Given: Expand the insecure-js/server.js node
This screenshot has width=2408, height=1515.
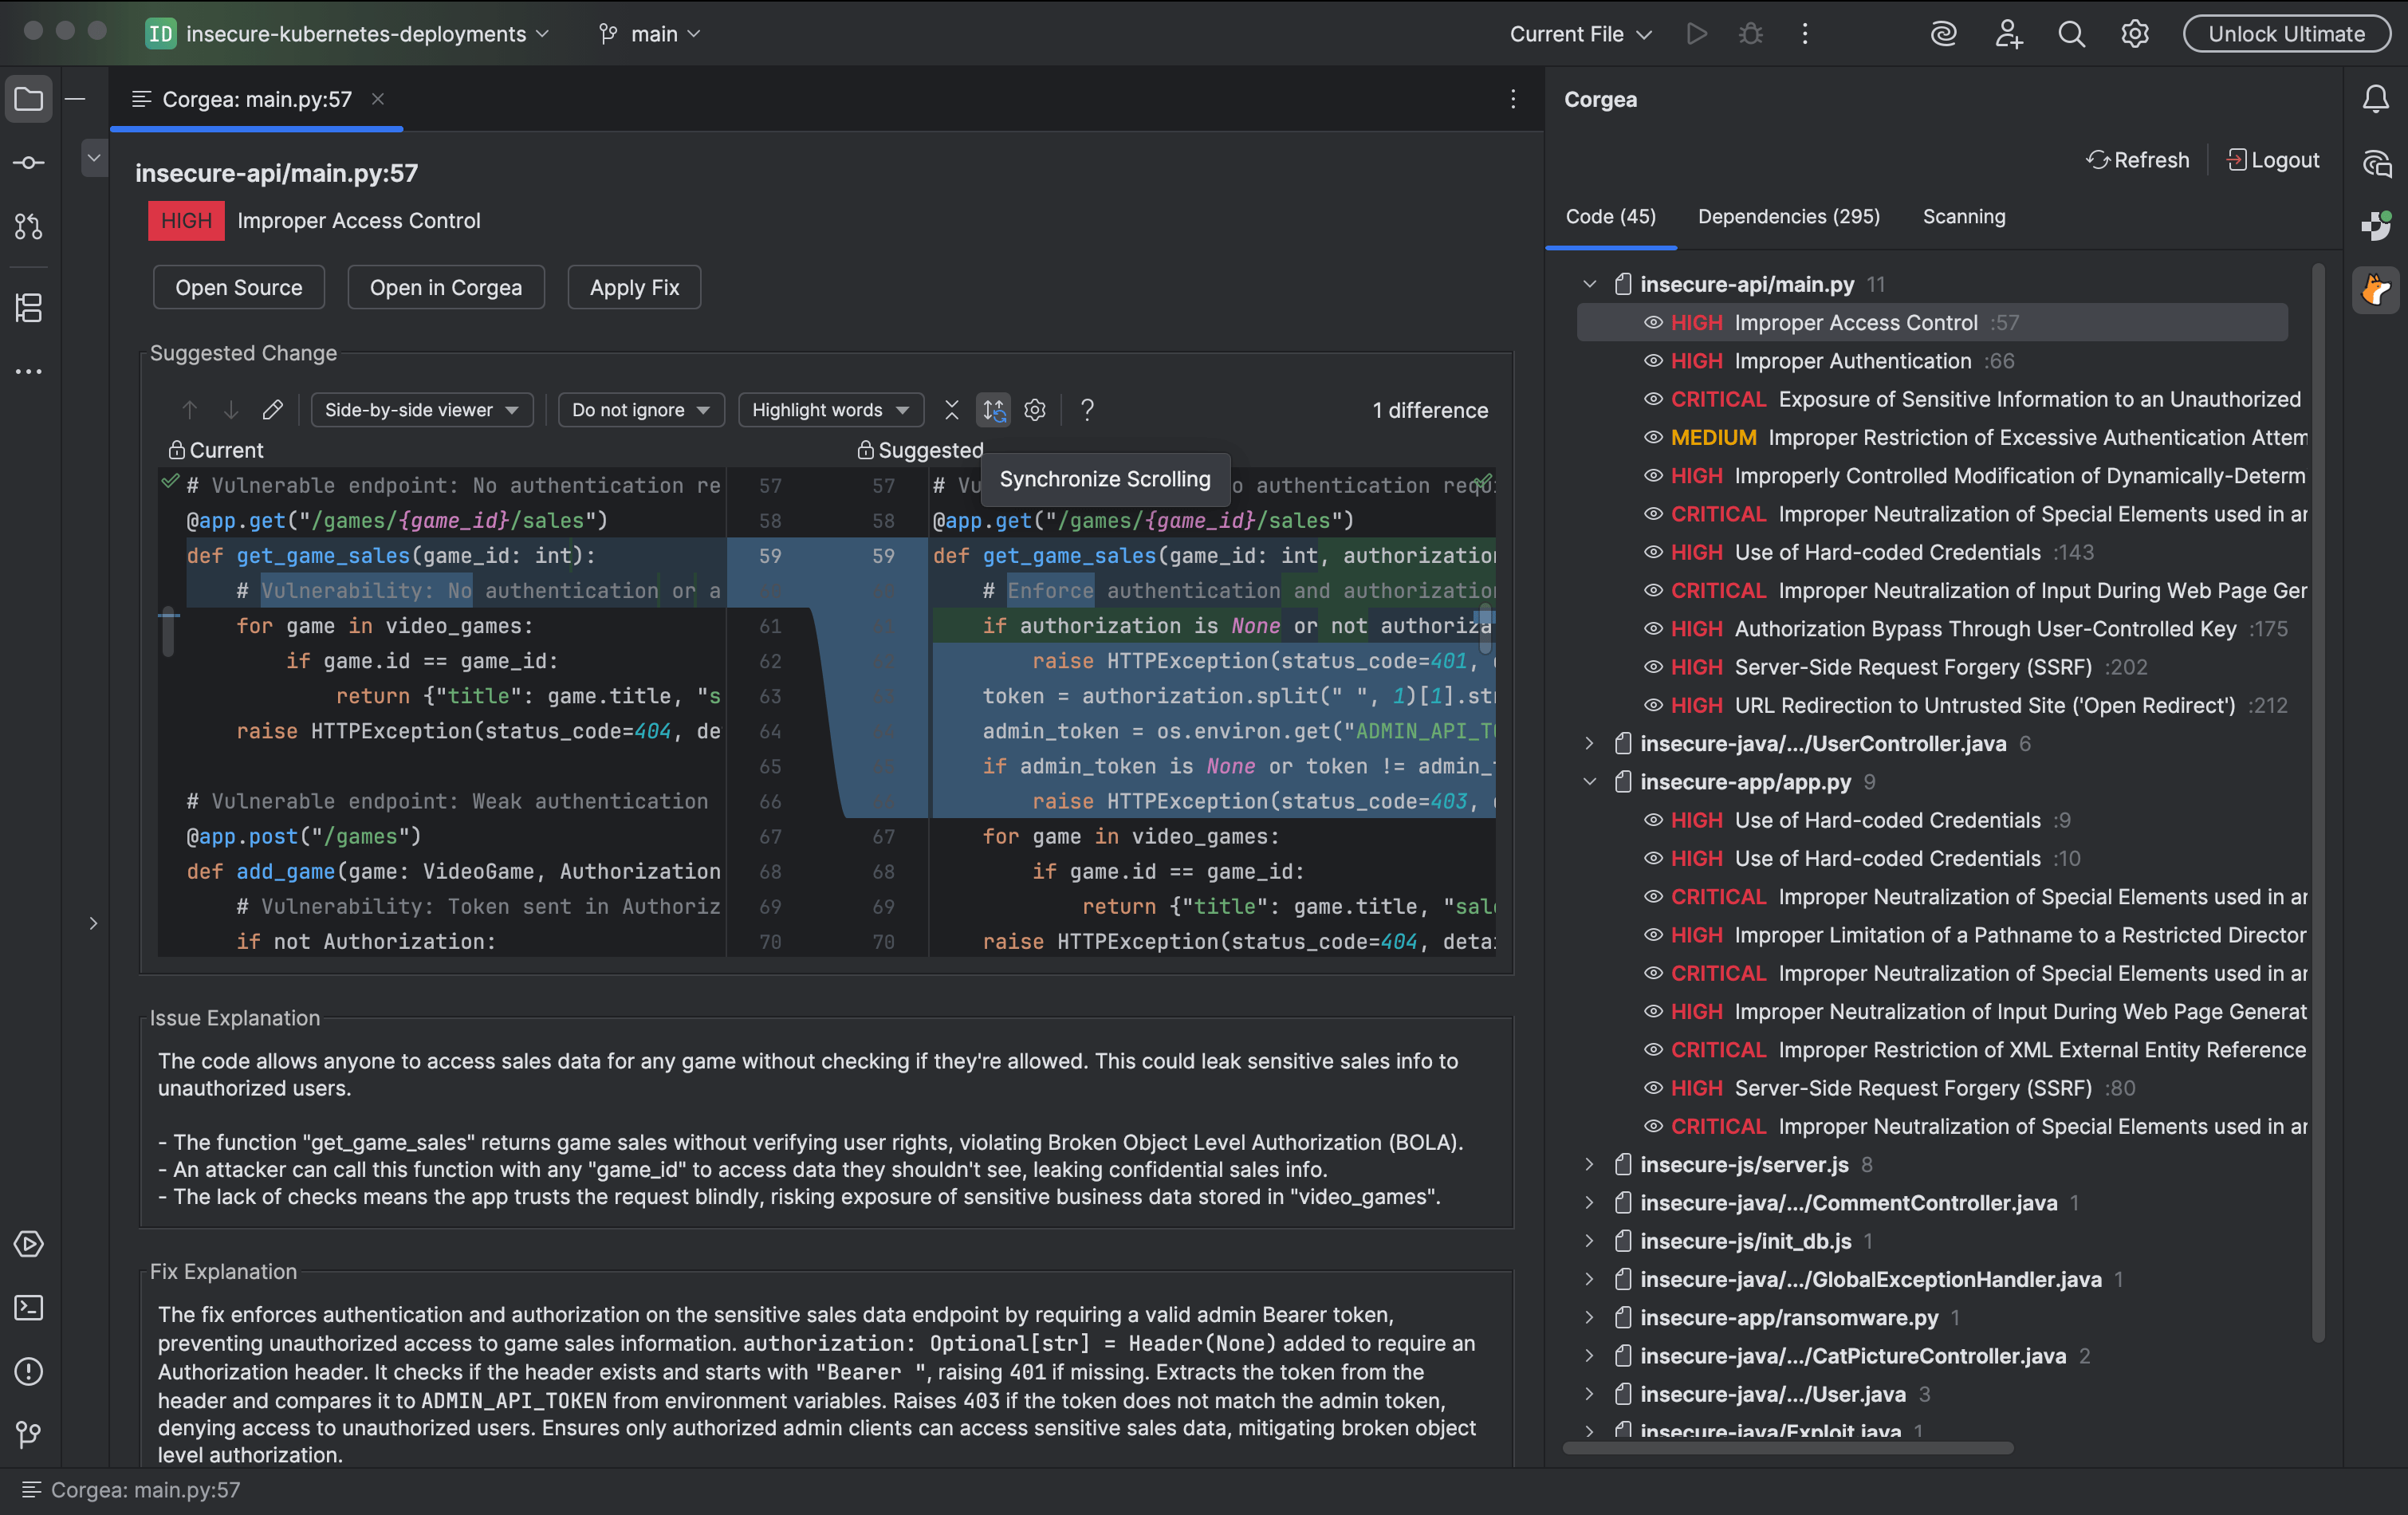Looking at the screenshot, I should coord(1589,1165).
